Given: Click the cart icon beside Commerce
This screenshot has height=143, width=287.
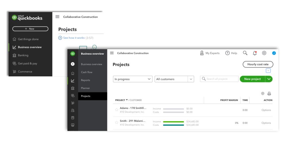Looking at the screenshot, I should pos(14,71).
